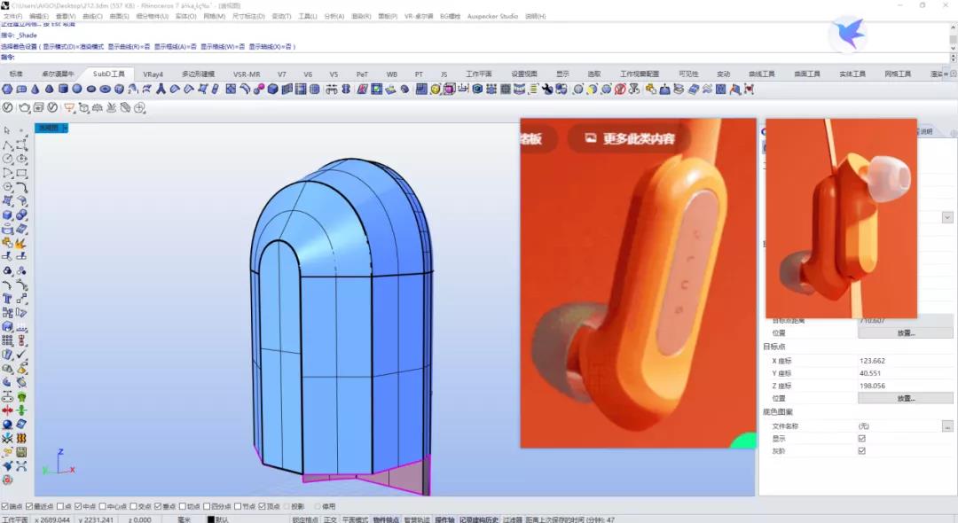Click the upper 放置... button beside 位置
The height and width of the screenshot is (523, 958).
906,332
